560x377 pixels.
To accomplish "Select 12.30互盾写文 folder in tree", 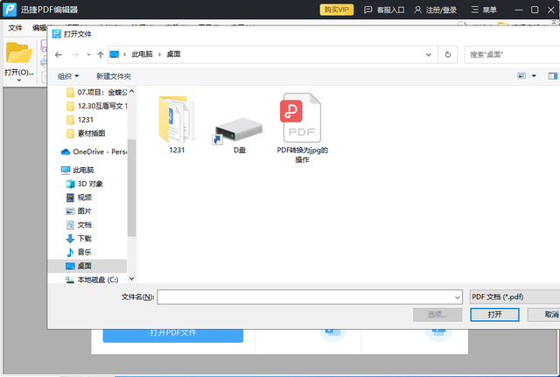I will point(96,106).
